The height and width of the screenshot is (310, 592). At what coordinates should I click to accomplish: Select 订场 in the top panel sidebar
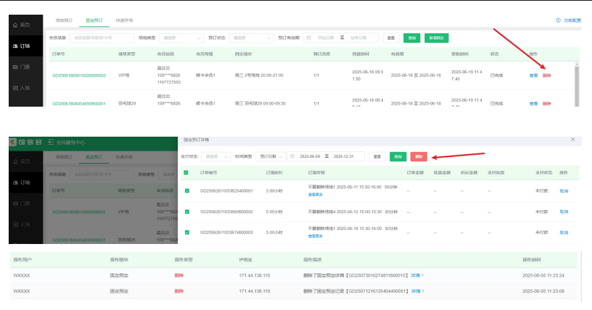[25, 46]
